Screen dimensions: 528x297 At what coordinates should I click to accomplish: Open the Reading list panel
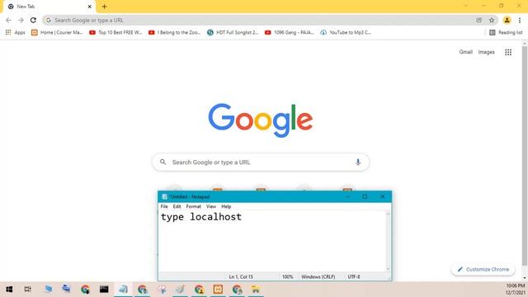coord(506,32)
